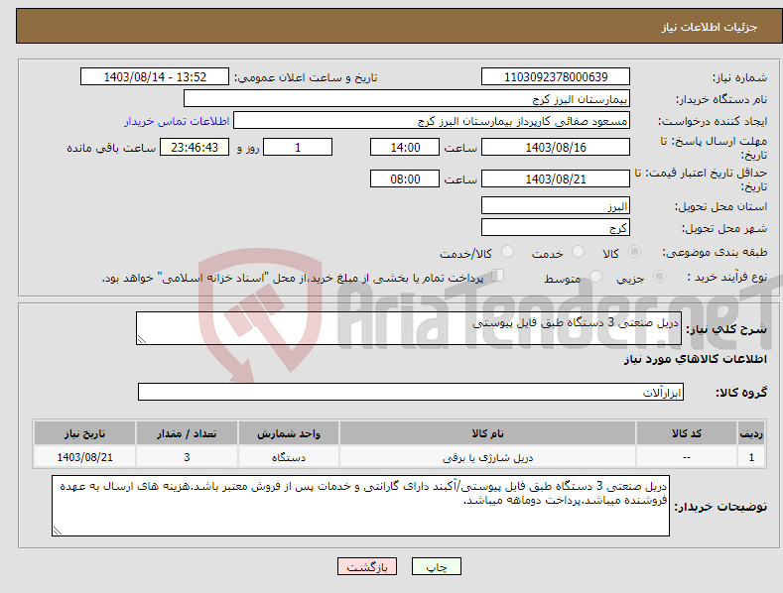Click the response deadline date 1403/08/16
The height and width of the screenshot is (593, 783).
[x=556, y=147]
